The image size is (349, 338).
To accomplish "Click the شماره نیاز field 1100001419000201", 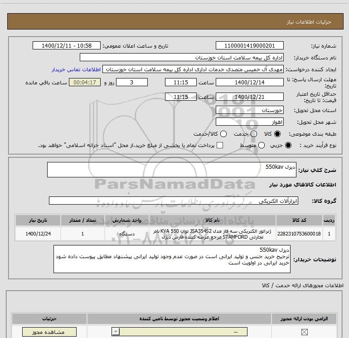I will [x=249, y=46].
